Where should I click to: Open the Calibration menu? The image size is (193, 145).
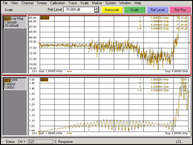click(57, 3)
